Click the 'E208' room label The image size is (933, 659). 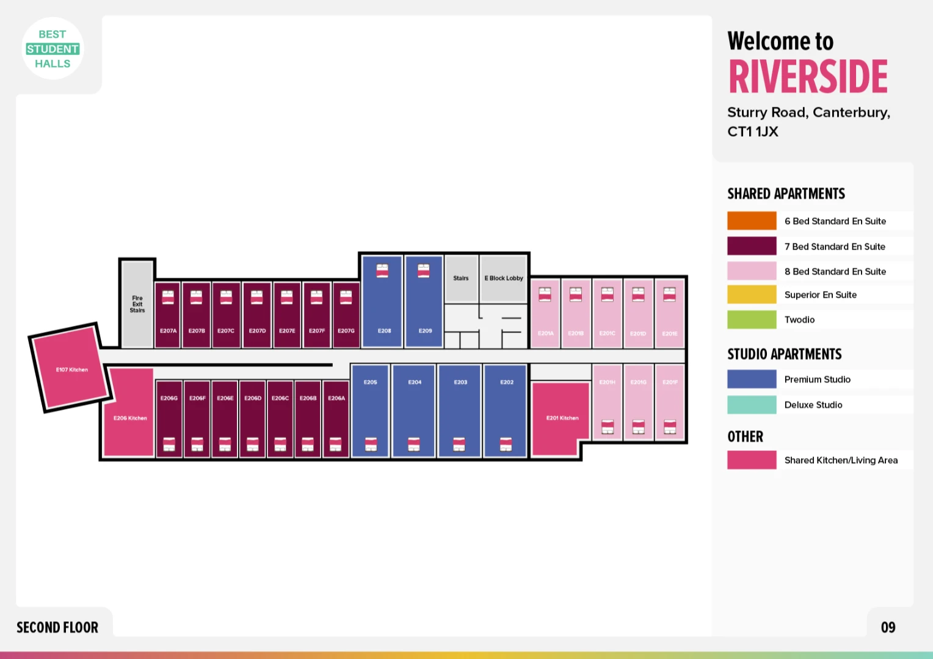(384, 331)
